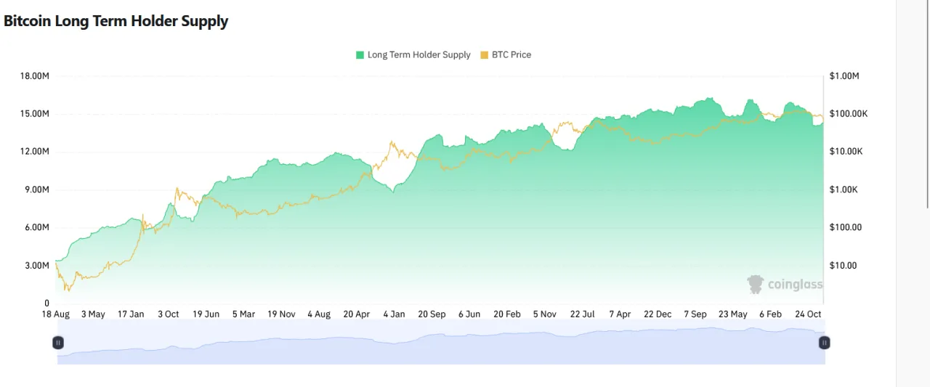
Task: Click the yellow BTC Price legend swatch
Action: pyautogui.click(x=485, y=54)
